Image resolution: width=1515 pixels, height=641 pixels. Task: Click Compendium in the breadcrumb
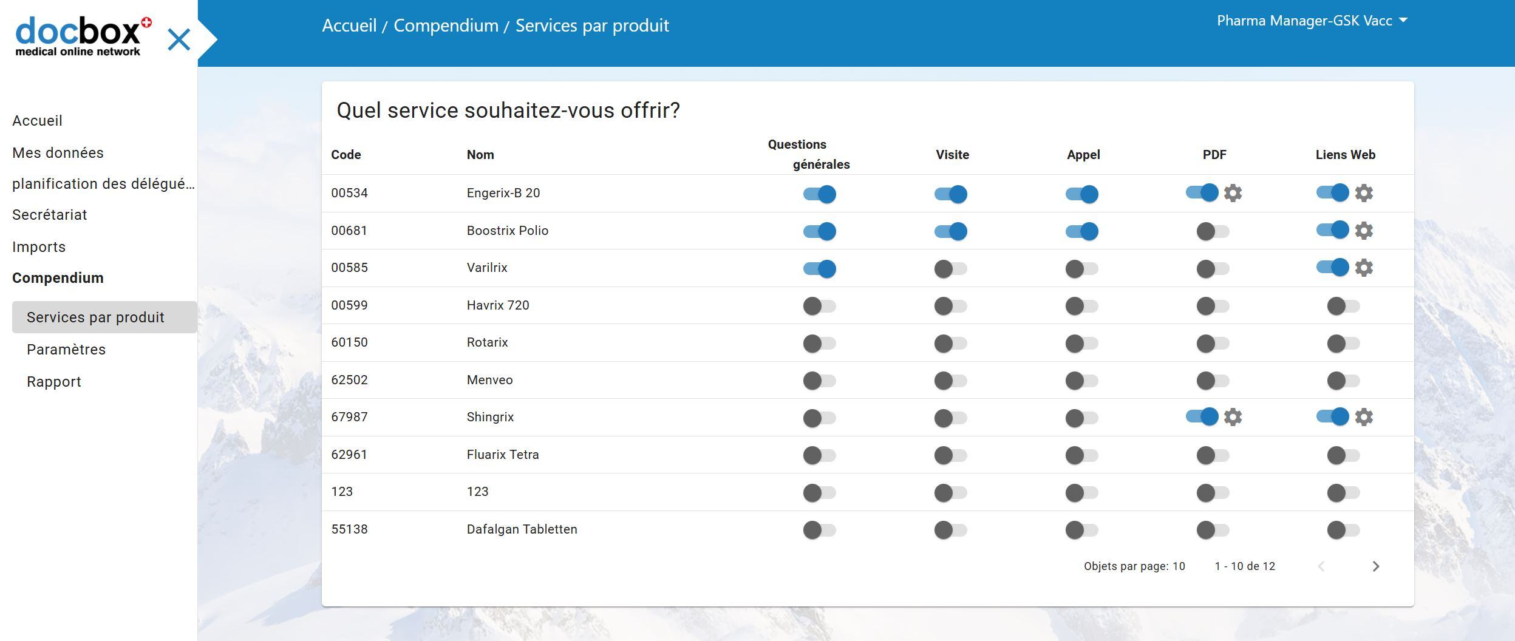click(x=446, y=25)
